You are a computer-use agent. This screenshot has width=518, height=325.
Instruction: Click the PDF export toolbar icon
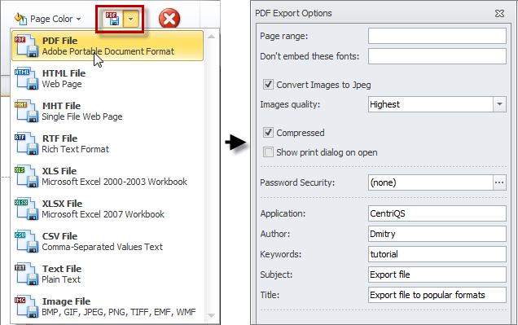(112, 19)
